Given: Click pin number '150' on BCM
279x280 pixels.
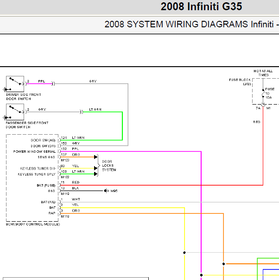Looking at the screenshot, I should click(64, 143).
